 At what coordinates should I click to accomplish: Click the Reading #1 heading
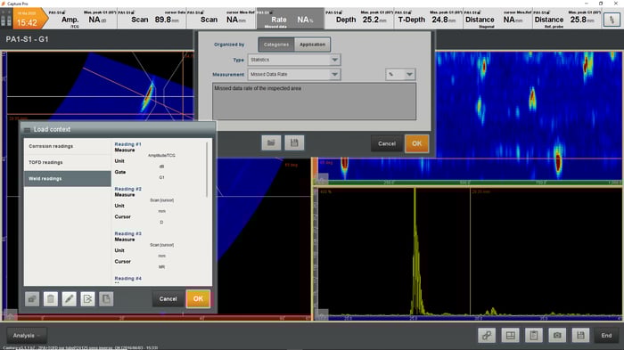click(x=127, y=144)
